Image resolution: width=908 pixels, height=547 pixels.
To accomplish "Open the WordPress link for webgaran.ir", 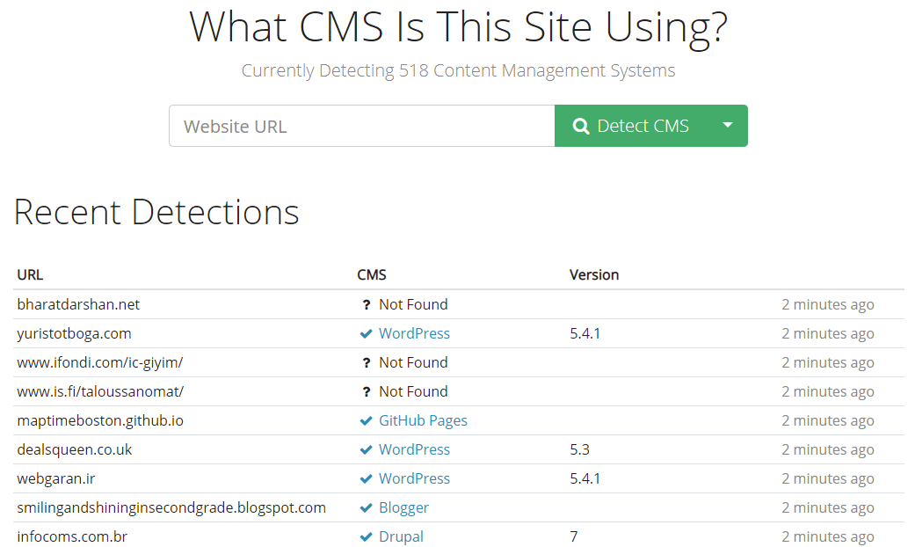I will (414, 478).
